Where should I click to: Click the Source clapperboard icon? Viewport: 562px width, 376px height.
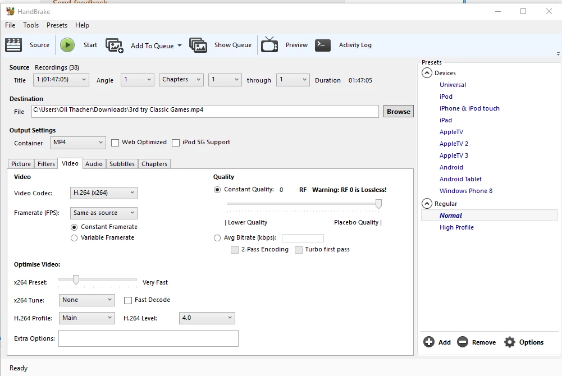13,45
